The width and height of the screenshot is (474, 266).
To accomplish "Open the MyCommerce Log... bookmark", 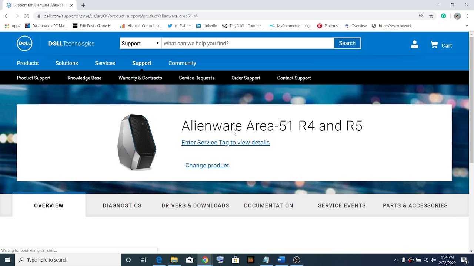I will pos(291,26).
